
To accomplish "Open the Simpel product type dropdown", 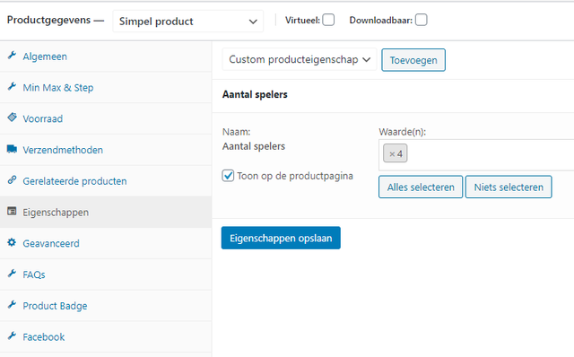I will click(187, 22).
